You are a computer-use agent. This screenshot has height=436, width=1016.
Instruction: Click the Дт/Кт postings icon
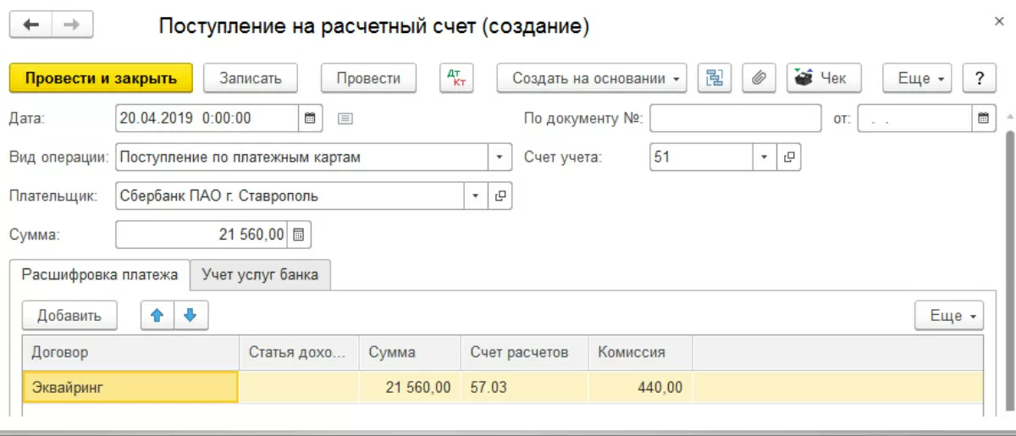(x=457, y=79)
